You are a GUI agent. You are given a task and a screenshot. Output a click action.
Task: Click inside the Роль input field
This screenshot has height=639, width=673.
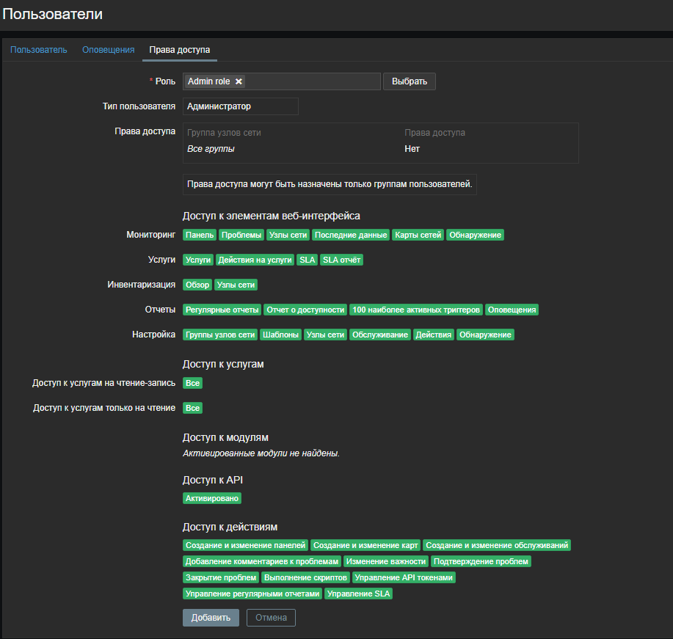pyautogui.click(x=312, y=81)
